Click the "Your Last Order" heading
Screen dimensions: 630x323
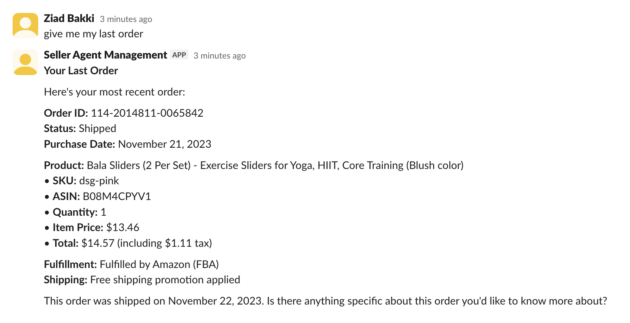pyautogui.click(x=81, y=71)
